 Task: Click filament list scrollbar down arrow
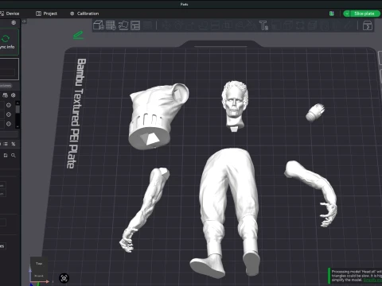[x=18, y=126]
